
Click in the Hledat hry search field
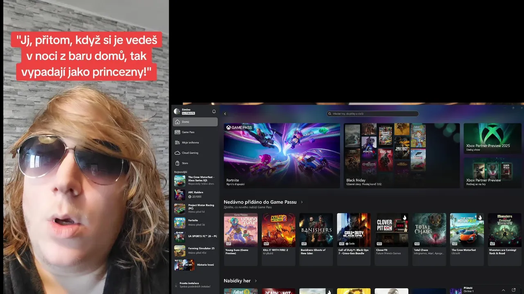[373, 114]
